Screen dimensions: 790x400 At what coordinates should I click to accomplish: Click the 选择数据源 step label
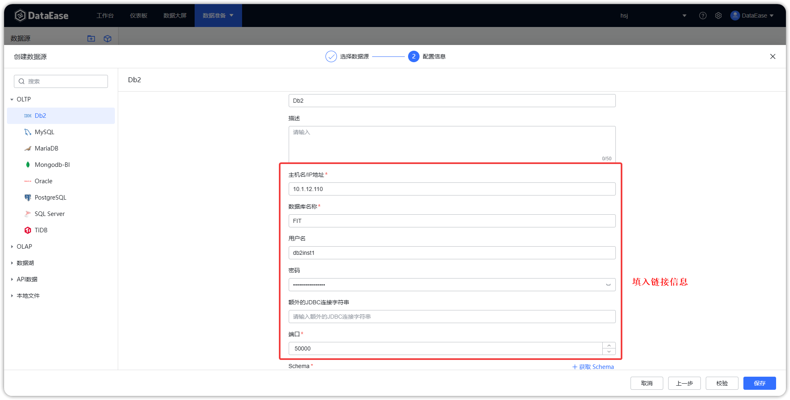355,56
